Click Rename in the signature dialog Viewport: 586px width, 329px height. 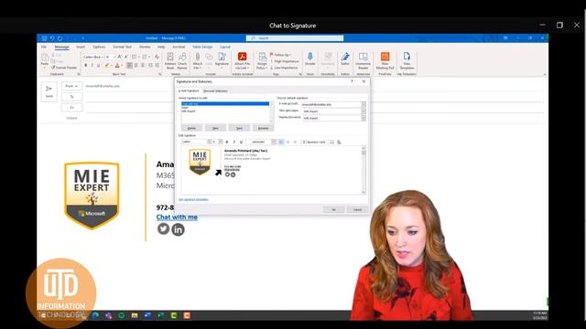click(263, 128)
